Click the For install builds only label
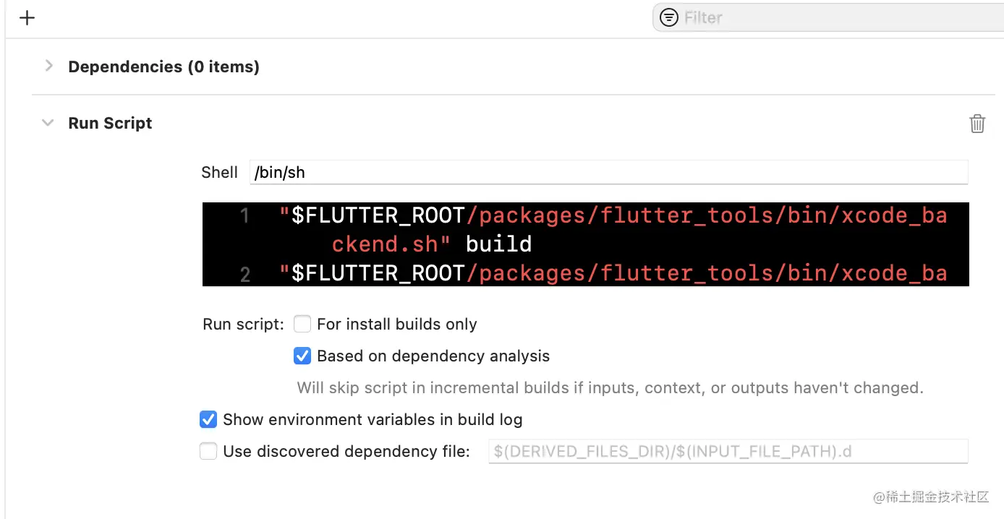Viewport: 1004px width, 519px height. tap(396, 324)
